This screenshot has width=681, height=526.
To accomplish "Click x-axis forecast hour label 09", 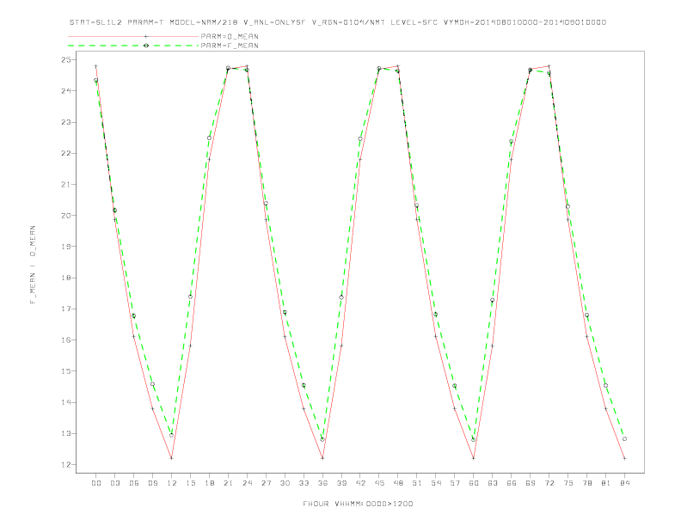I will tap(152, 483).
